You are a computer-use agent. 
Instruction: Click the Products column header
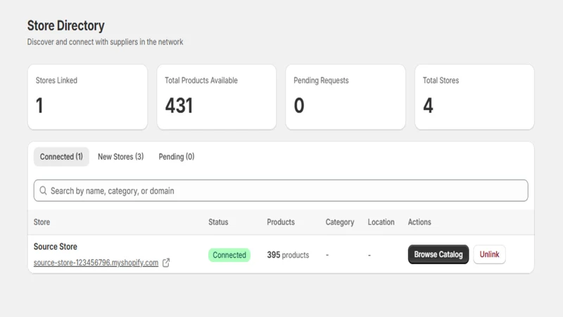click(281, 222)
